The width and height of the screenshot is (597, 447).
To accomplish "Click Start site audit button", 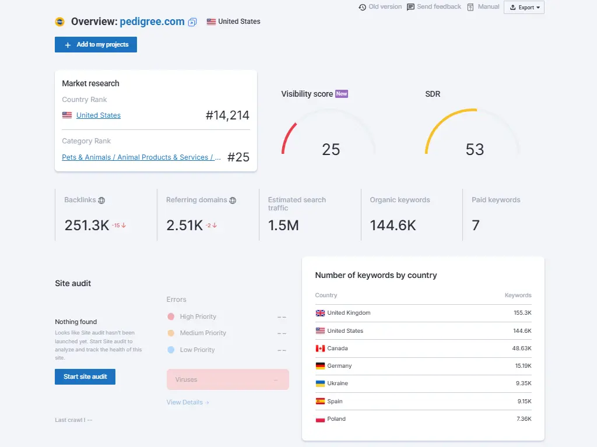I will (85, 376).
